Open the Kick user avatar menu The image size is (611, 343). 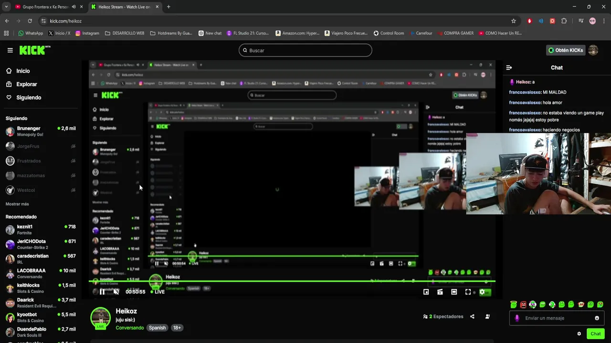click(x=593, y=50)
